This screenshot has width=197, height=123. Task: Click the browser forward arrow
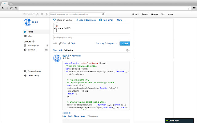[x=7, y=8]
